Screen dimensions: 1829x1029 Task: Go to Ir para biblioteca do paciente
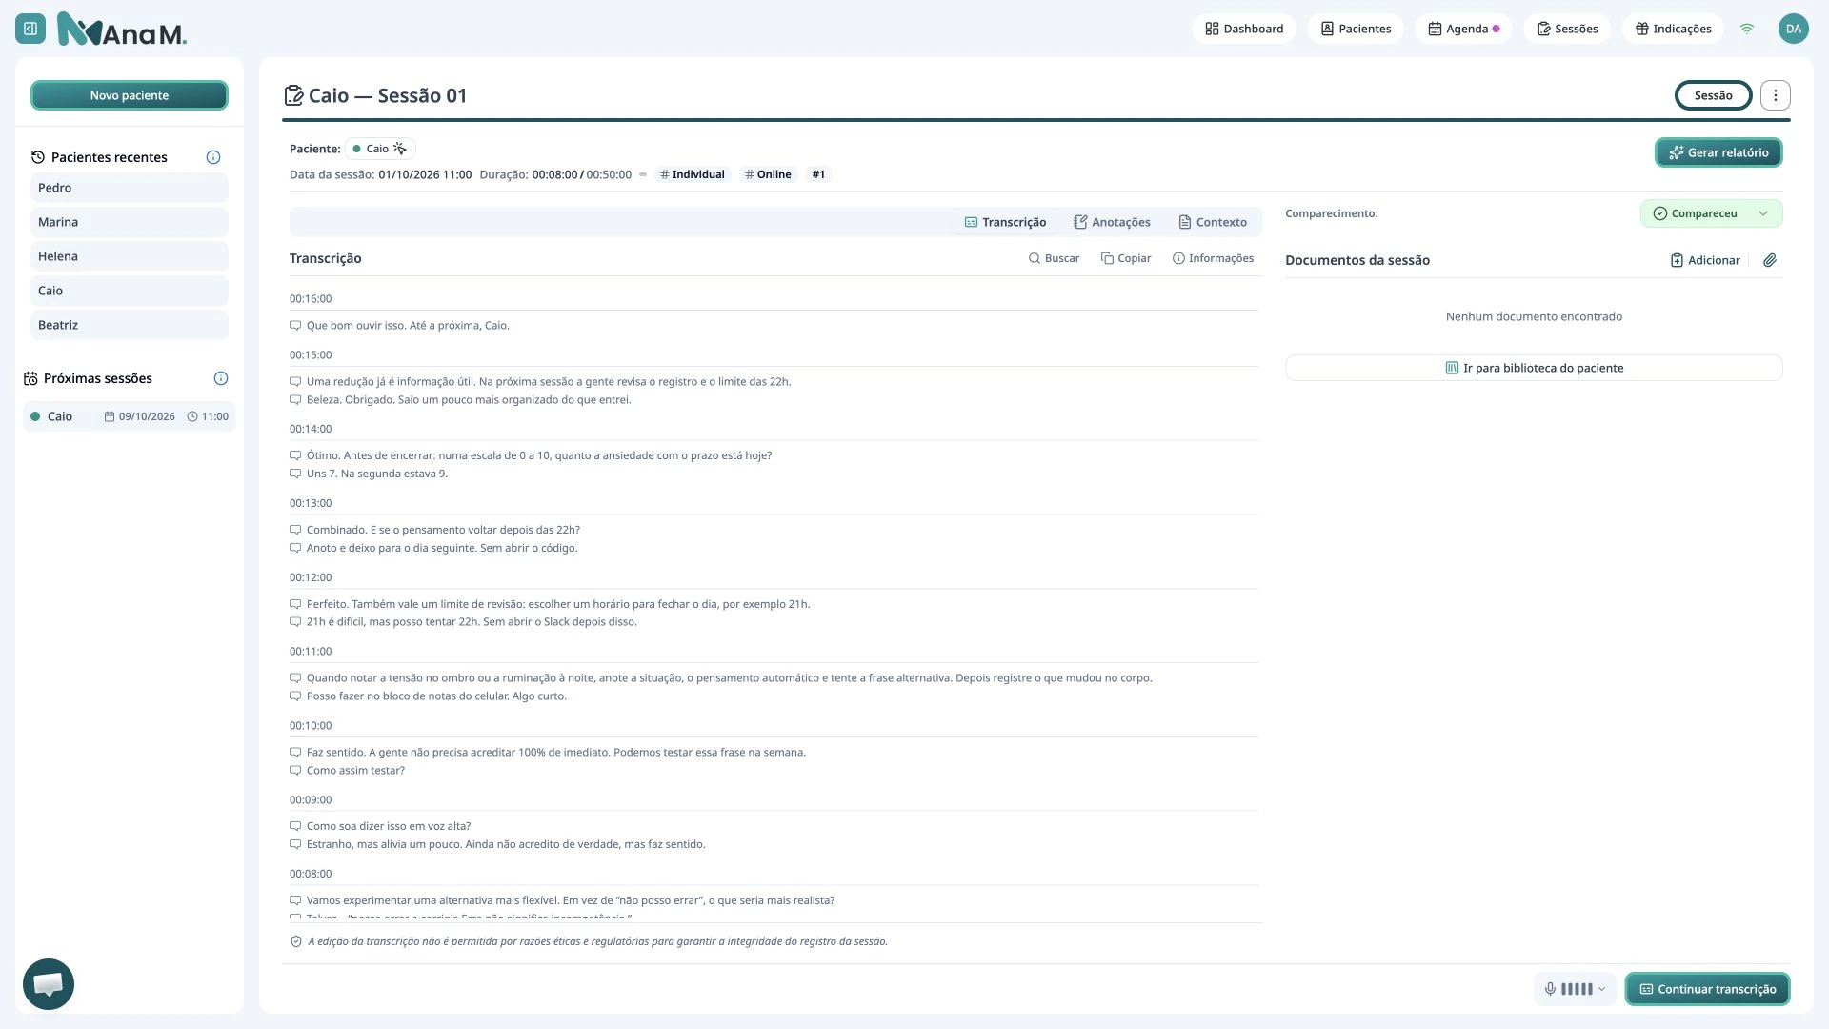(x=1534, y=368)
